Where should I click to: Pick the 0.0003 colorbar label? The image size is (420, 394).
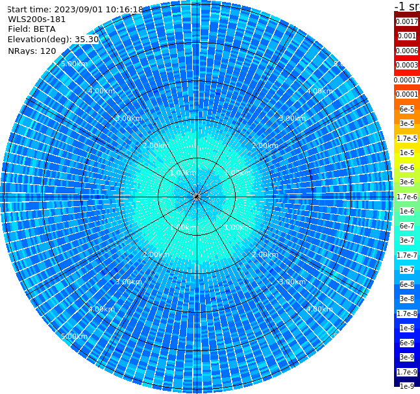407,65
